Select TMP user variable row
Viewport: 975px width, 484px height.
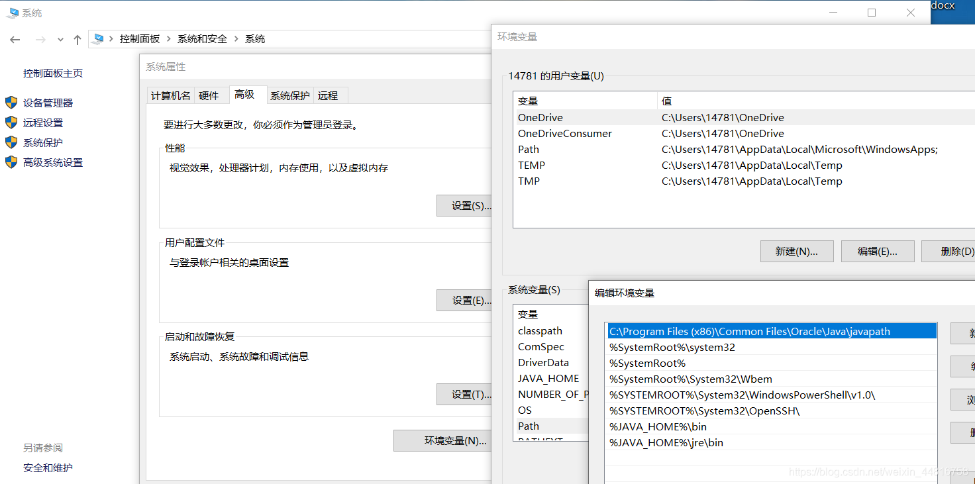(x=744, y=181)
